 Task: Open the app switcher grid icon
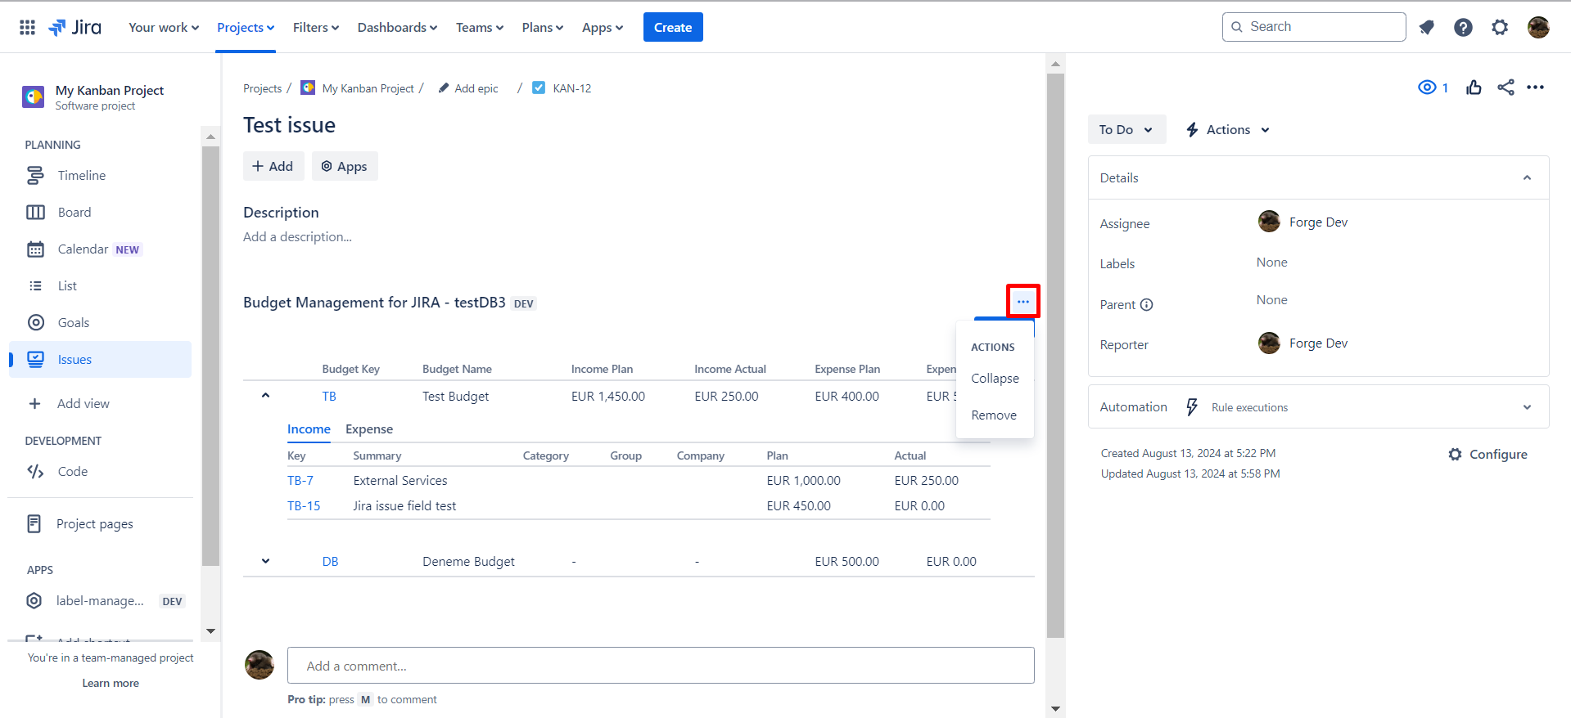[x=27, y=27]
